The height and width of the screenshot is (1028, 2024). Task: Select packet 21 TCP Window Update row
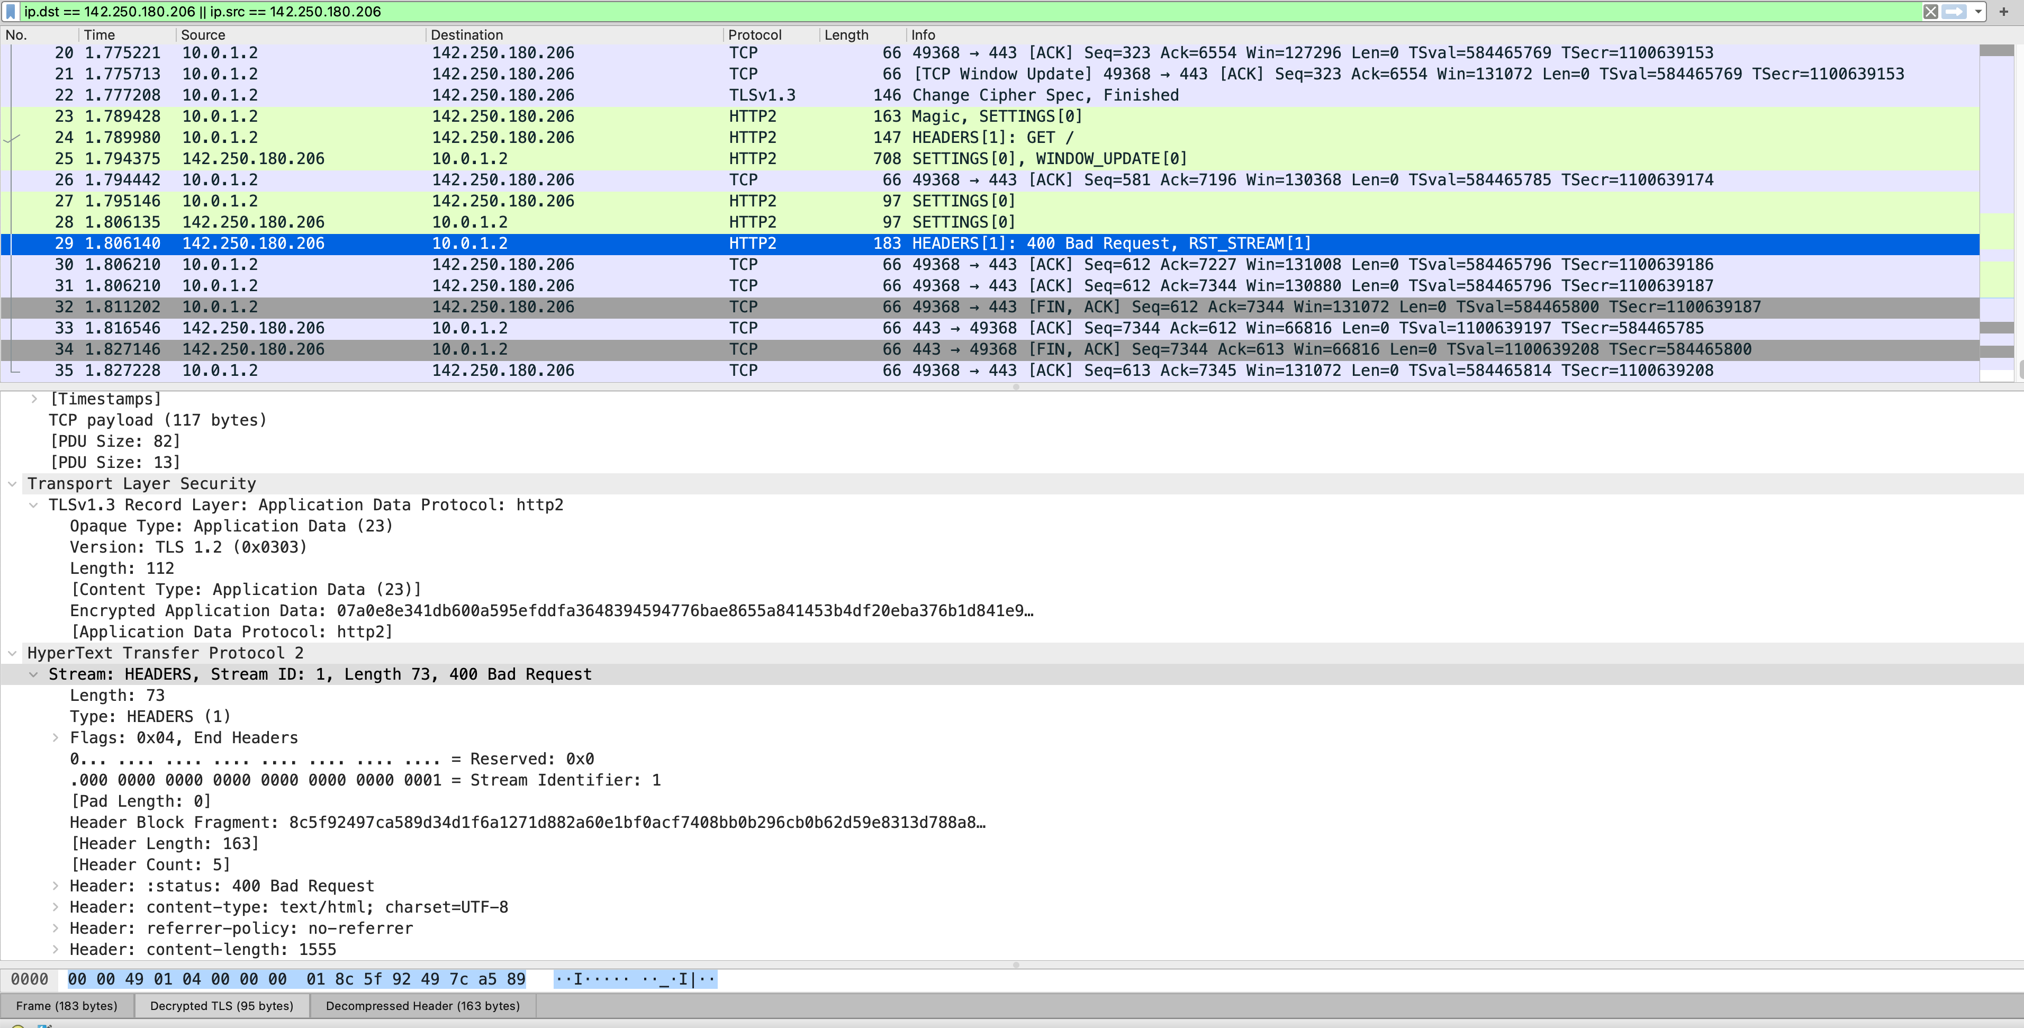[x=990, y=74]
